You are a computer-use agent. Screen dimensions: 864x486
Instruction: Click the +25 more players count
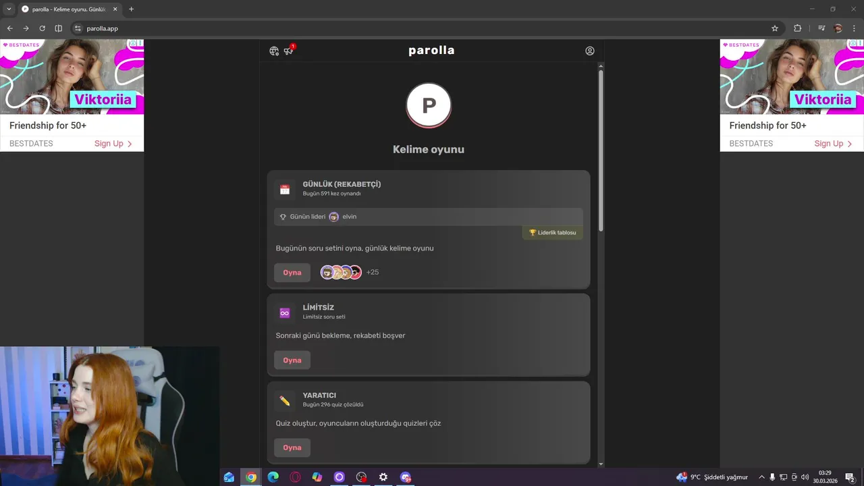(x=373, y=273)
